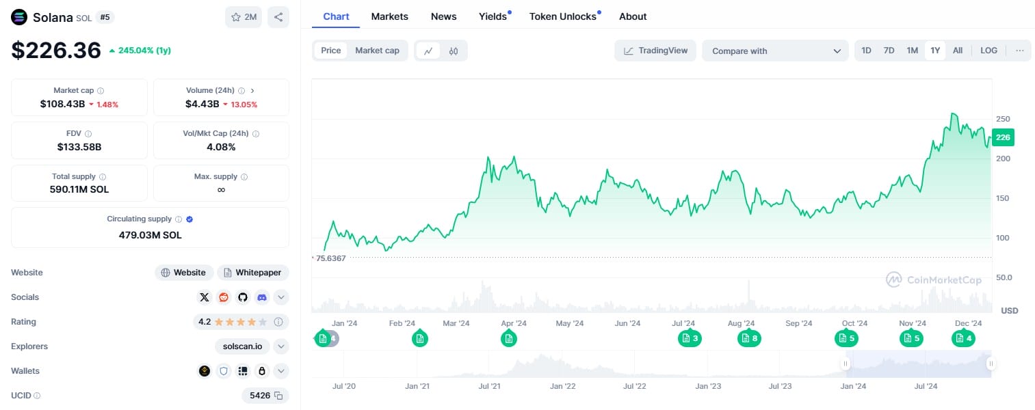Click the blue verified badge by Circulating supply

(189, 219)
